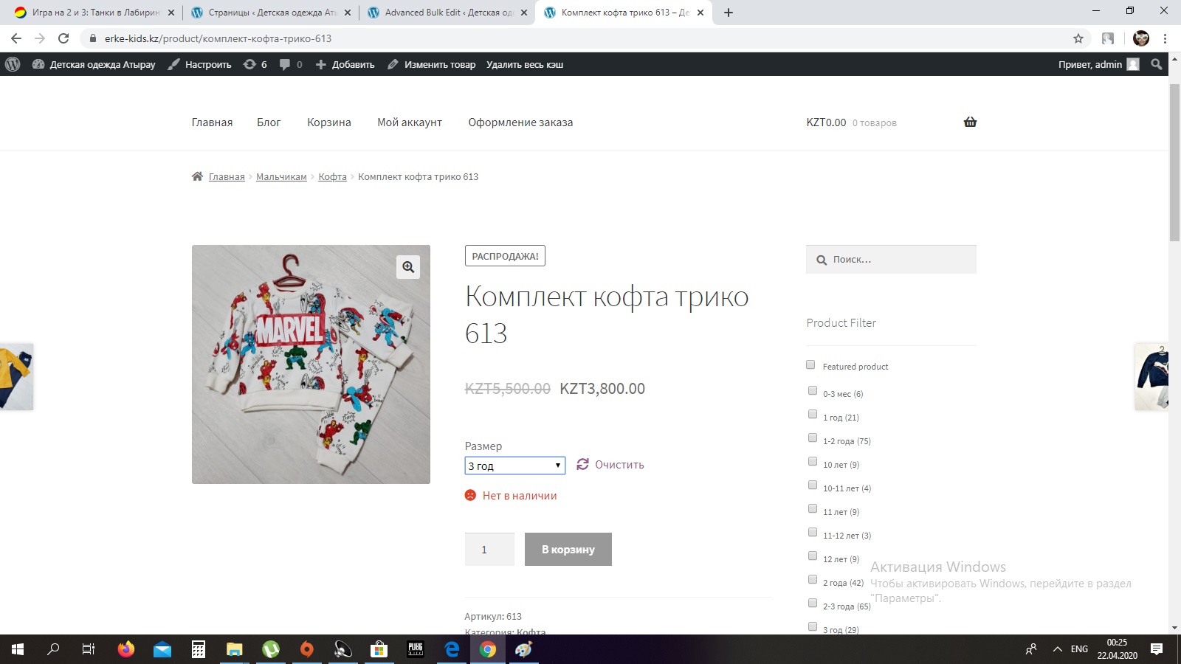Bookmark this page with the star icon
1181x664 pixels.
click(x=1078, y=38)
